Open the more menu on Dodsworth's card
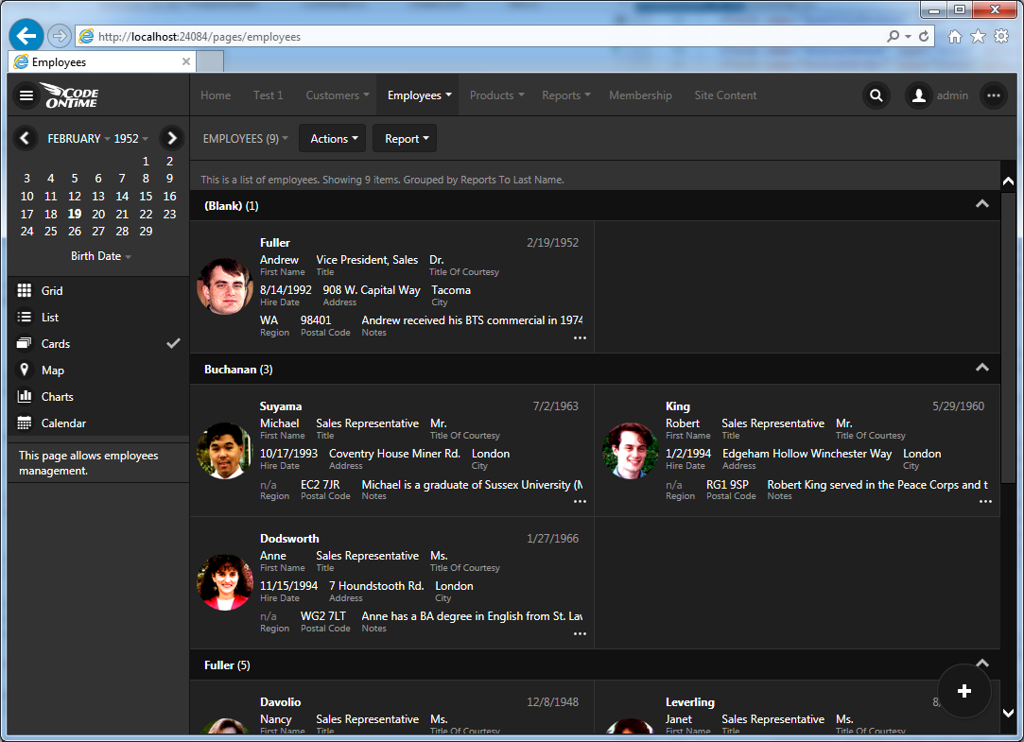The image size is (1024, 742). point(580,634)
